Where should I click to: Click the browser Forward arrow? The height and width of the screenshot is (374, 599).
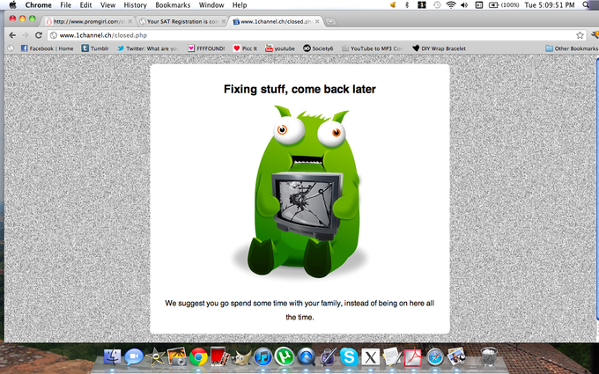(x=26, y=35)
